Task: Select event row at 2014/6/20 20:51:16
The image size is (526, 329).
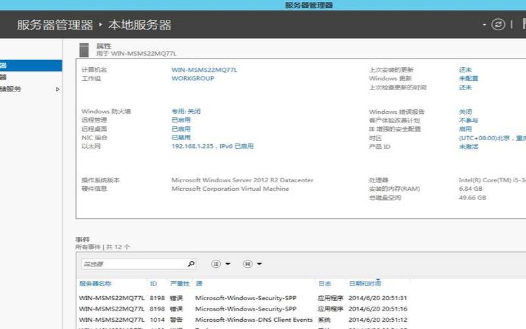Action: click(x=243, y=309)
